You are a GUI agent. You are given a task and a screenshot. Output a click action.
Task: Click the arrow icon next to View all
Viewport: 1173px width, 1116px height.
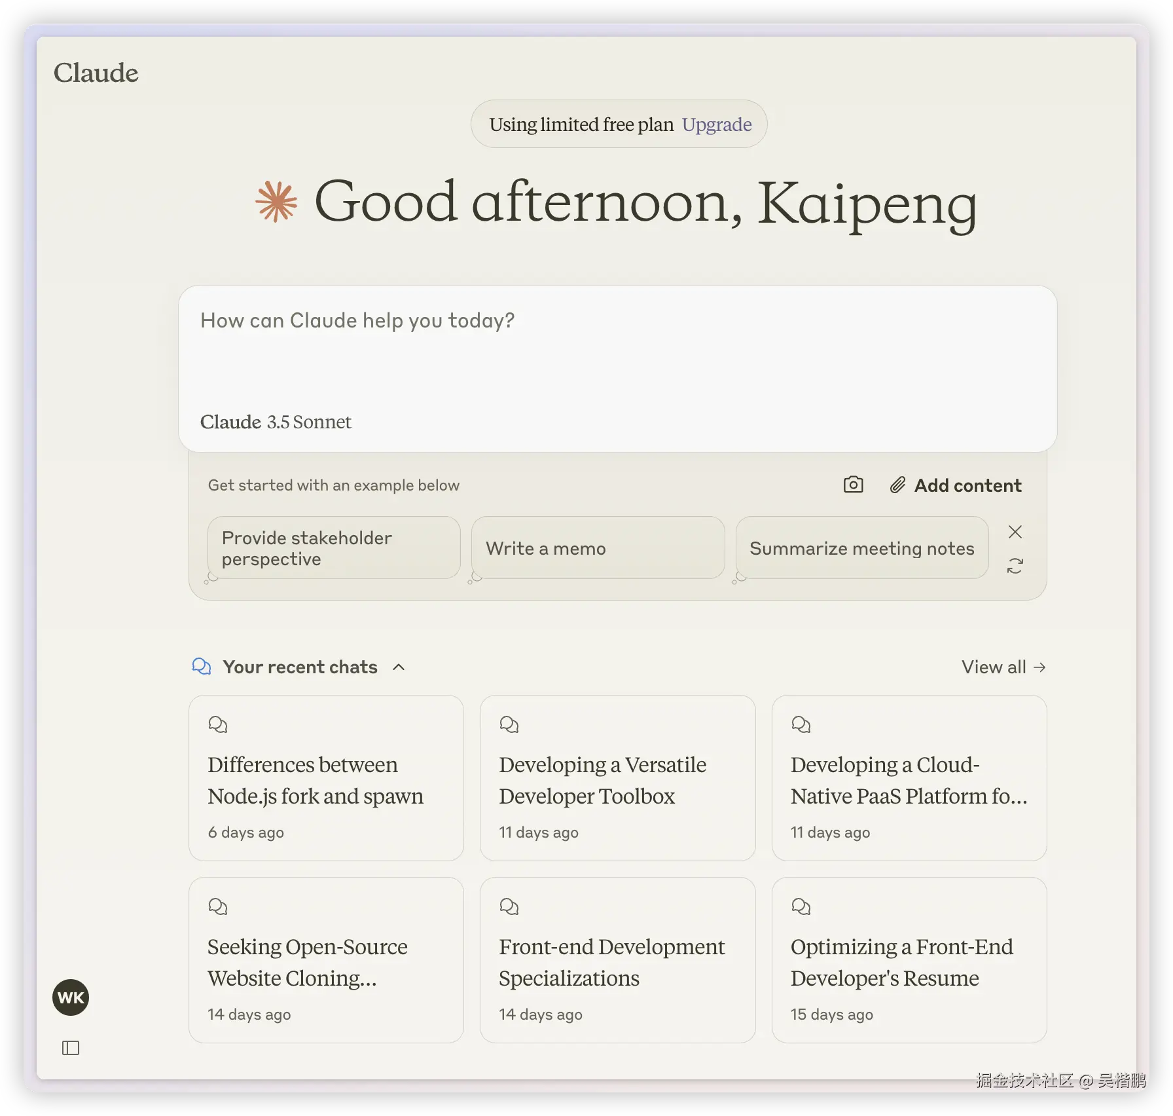point(1039,667)
